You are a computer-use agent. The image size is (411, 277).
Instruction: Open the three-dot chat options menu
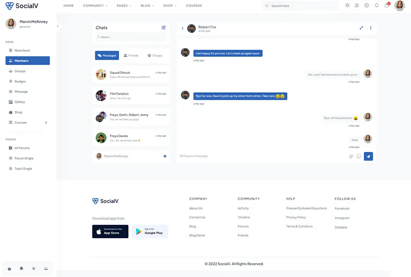370,28
